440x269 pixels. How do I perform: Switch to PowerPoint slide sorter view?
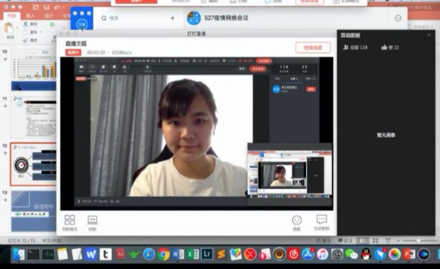pos(375,241)
